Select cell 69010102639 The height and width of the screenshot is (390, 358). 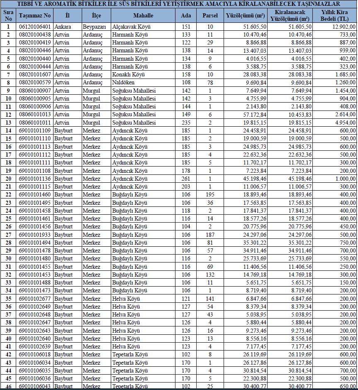(35, 346)
